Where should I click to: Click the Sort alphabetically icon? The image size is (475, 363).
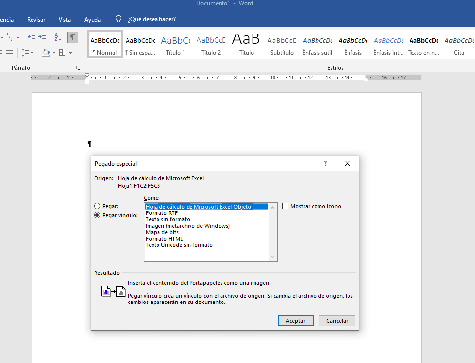pyautogui.click(x=57, y=37)
